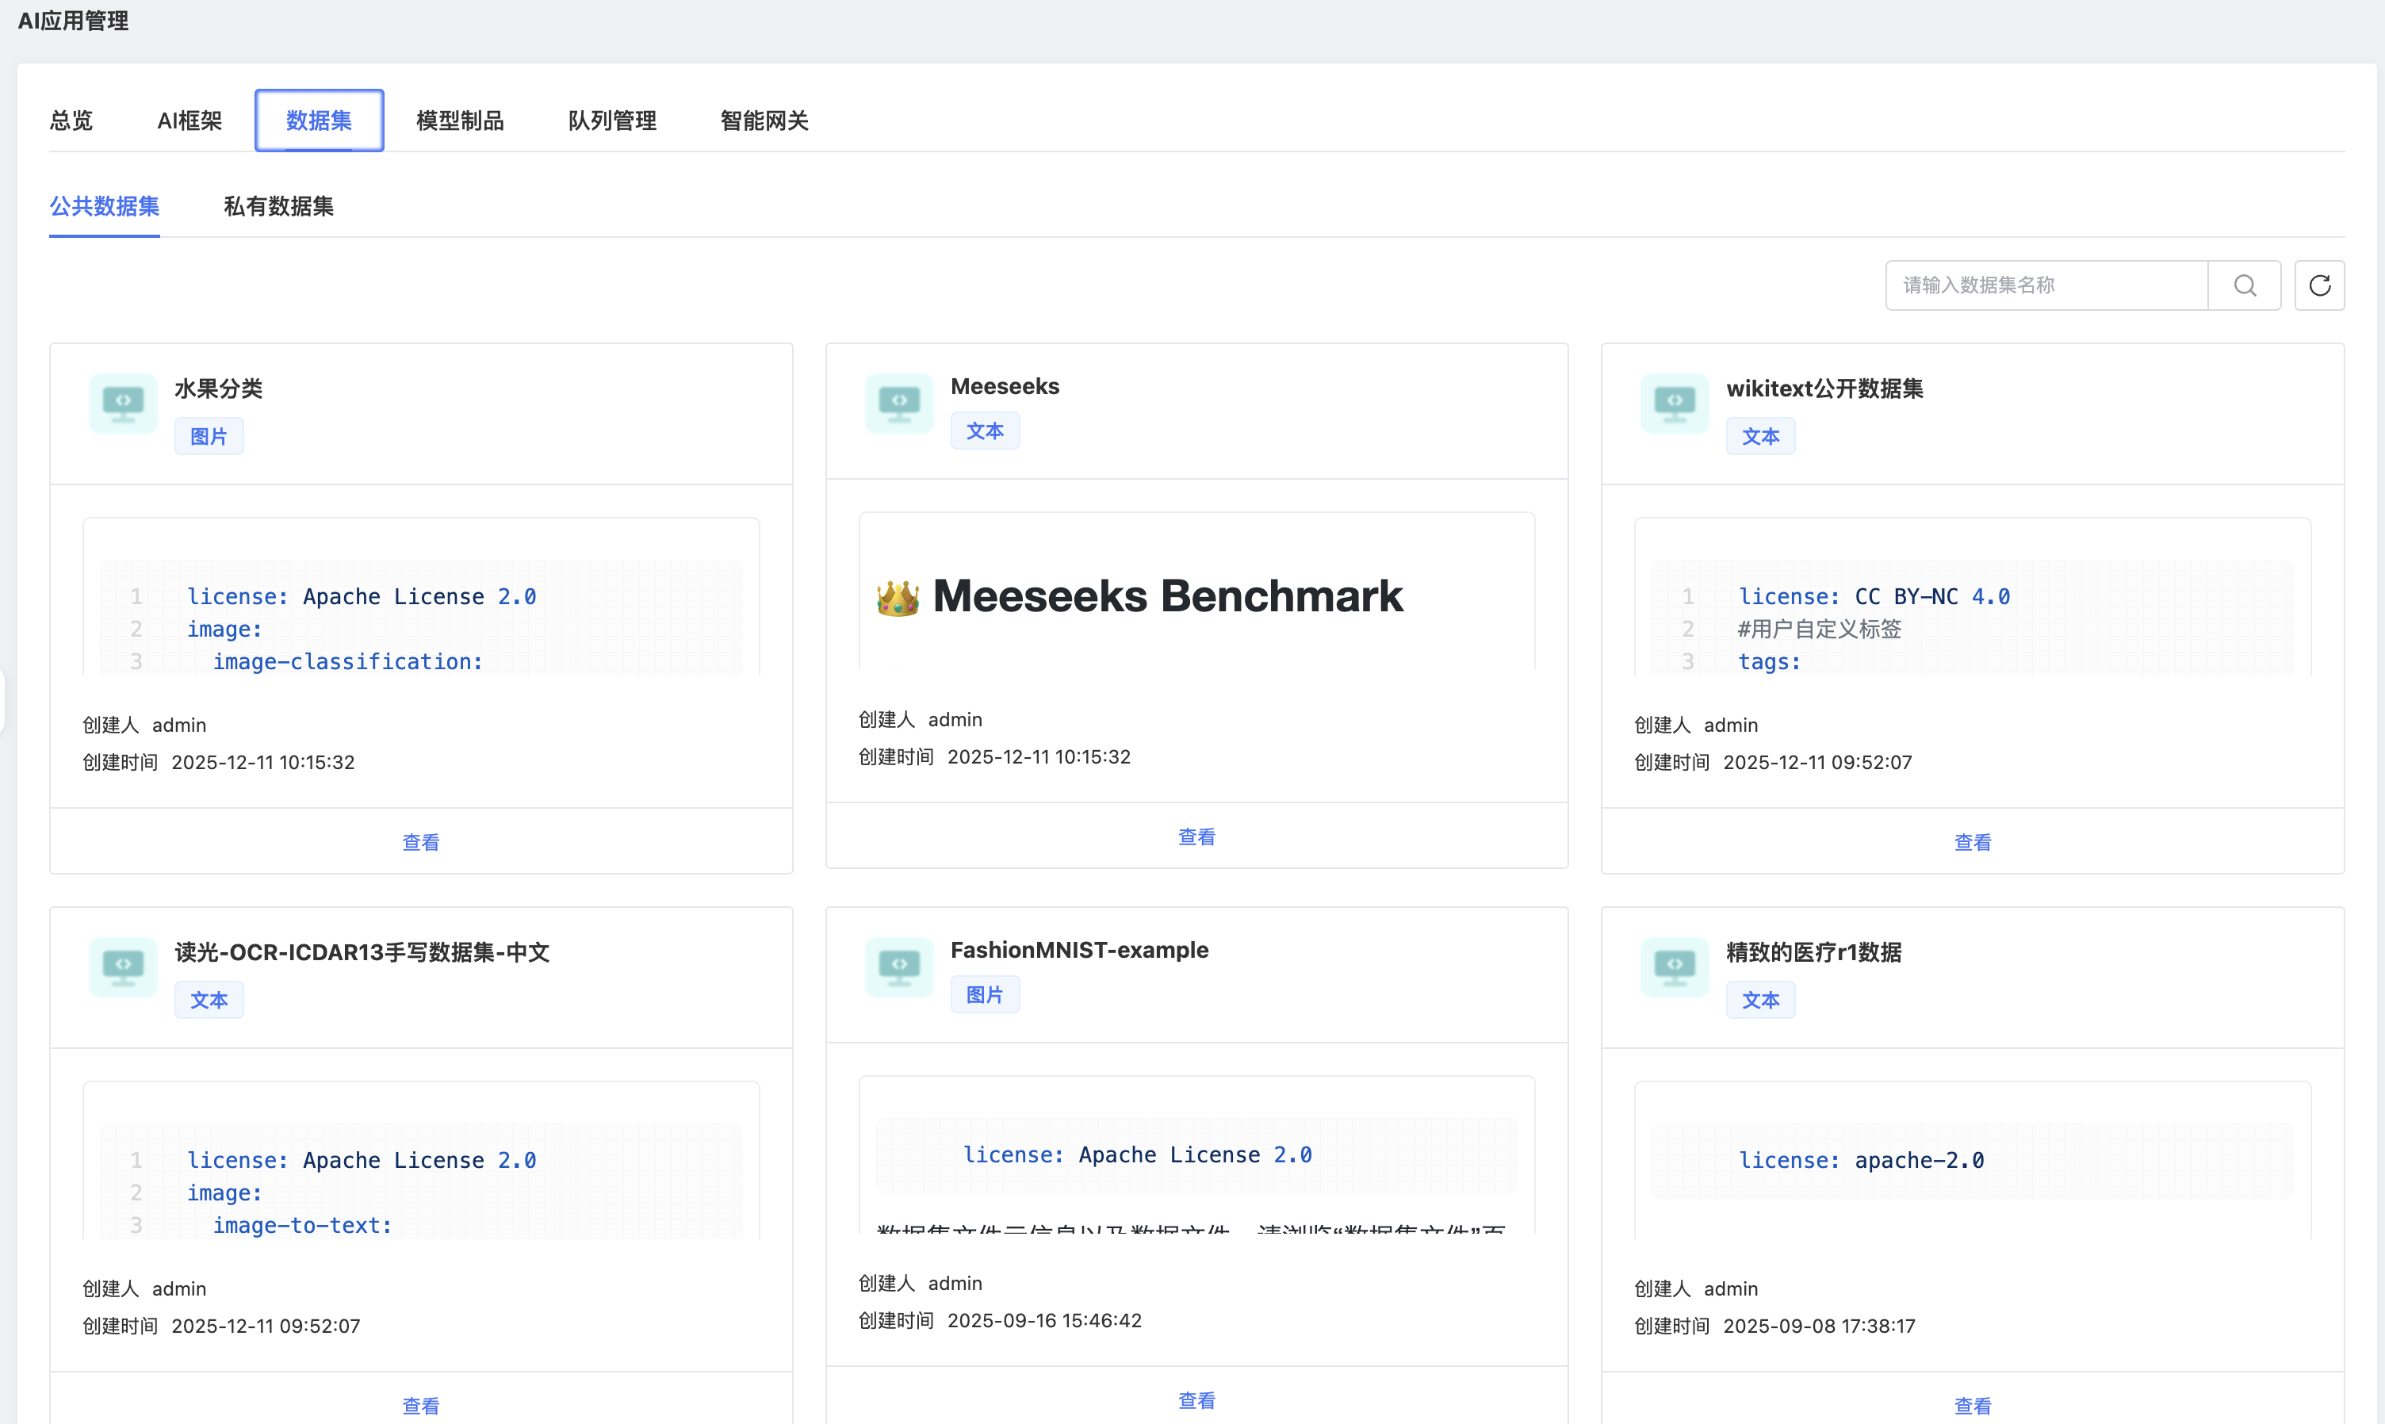Open the 模型制品 tab
Screen dimensions: 2385x1424
tap(460, 121)
